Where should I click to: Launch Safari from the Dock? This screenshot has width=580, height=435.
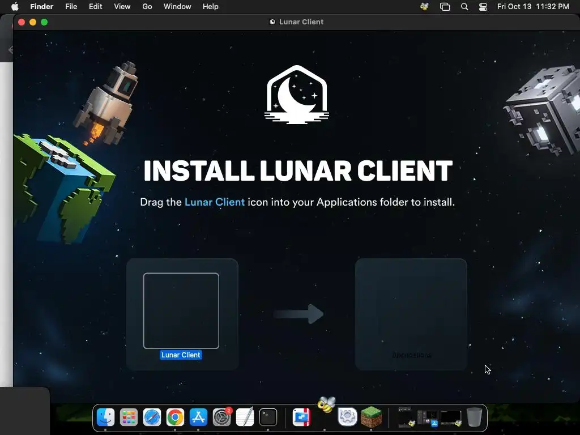152,417
